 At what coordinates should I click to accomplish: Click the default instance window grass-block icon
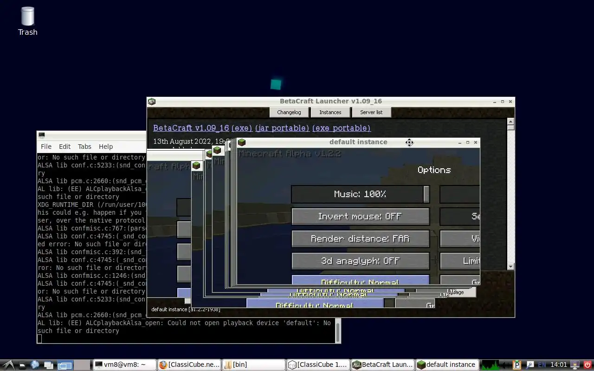pos(241,142)
